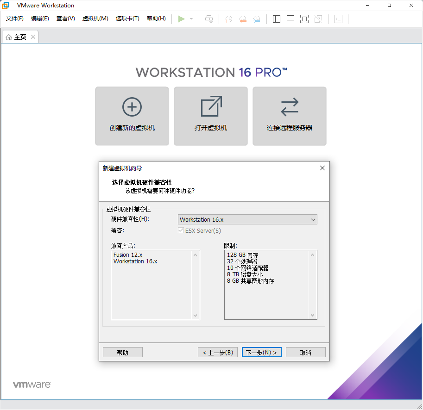Open the power options dropdown arrow
The width and height of the screenshot is (423, 410).
coord(191,19)
